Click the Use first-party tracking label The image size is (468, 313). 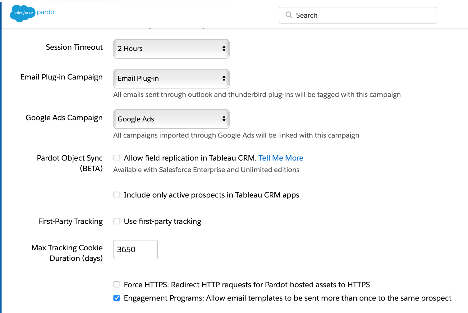pyautogui.click(x=163, y=221)
